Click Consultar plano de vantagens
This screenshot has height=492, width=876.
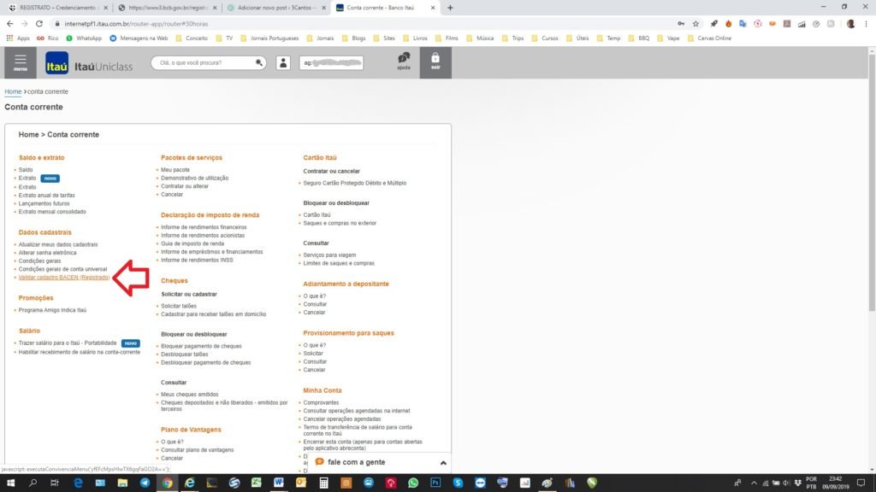point(198,449)
